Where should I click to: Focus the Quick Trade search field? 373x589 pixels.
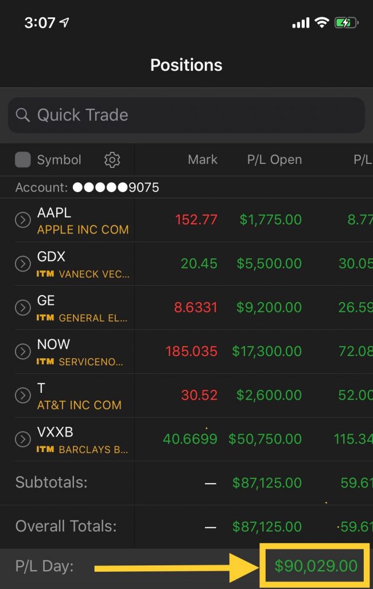point(187,115)
